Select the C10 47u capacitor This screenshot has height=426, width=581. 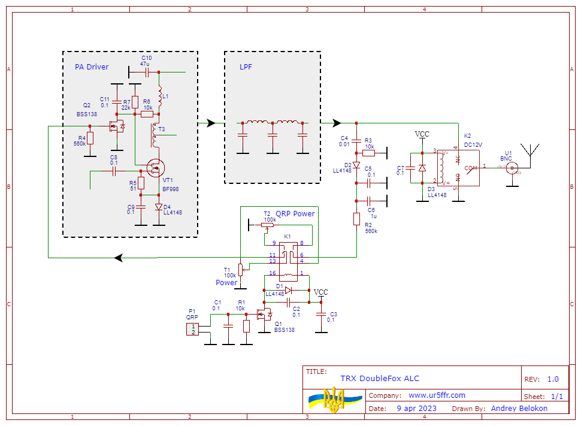point(146,72)
